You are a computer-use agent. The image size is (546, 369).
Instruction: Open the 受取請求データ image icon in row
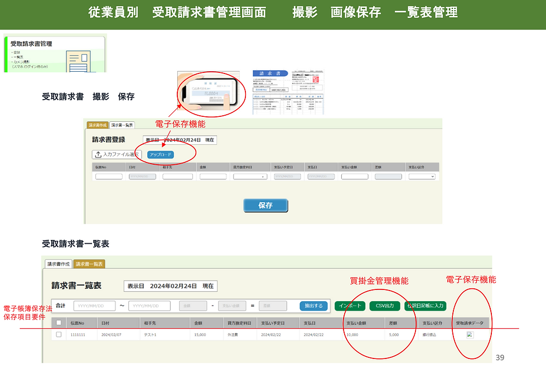[x=470, y=334]
